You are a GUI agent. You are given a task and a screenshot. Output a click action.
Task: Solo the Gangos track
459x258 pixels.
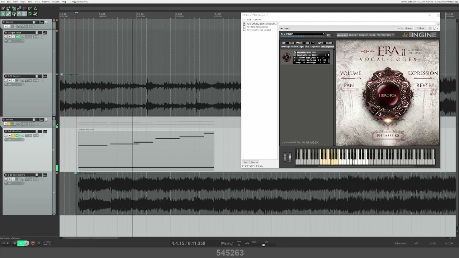tap(9, 27)
